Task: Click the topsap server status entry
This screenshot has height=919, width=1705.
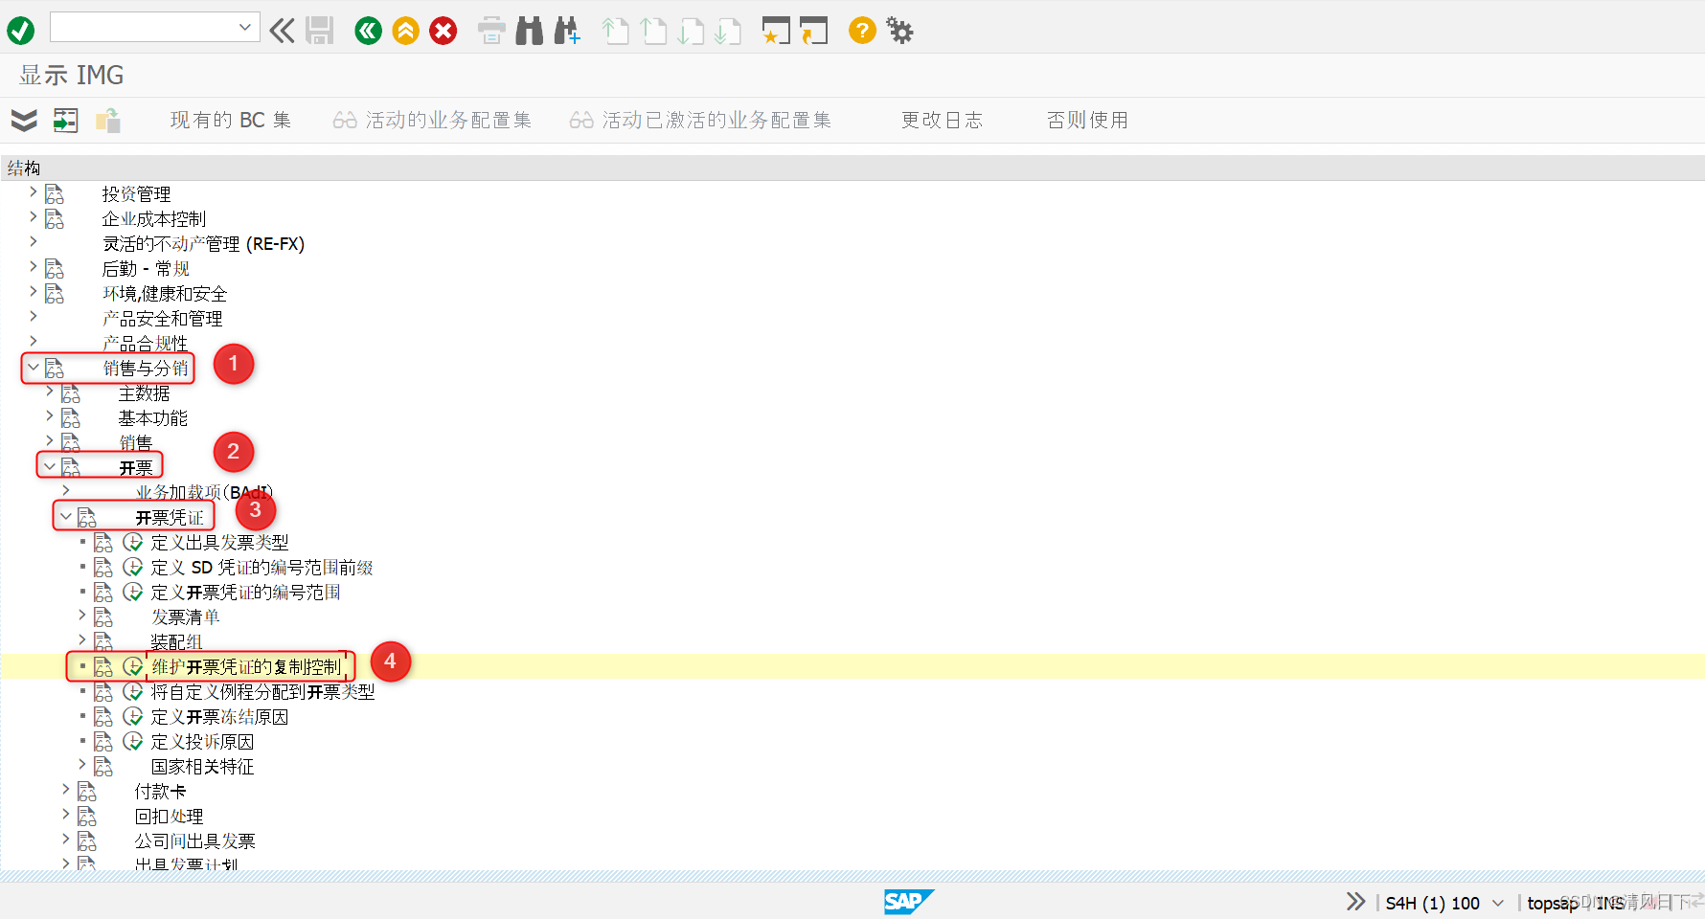Action: click(1552, 903)
